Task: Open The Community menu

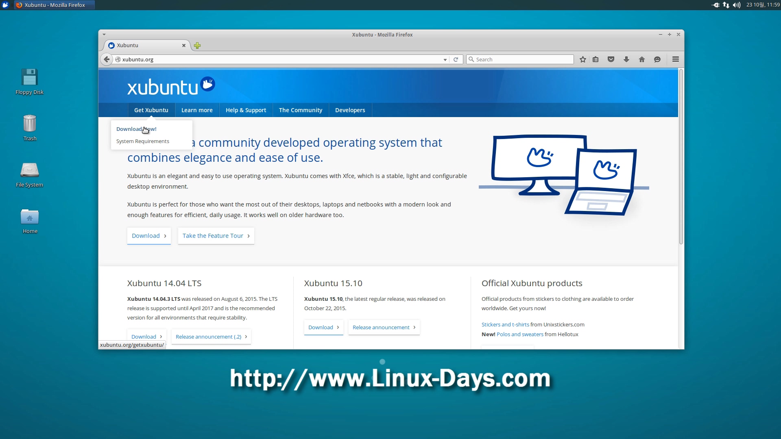Action: coord(301,110)
